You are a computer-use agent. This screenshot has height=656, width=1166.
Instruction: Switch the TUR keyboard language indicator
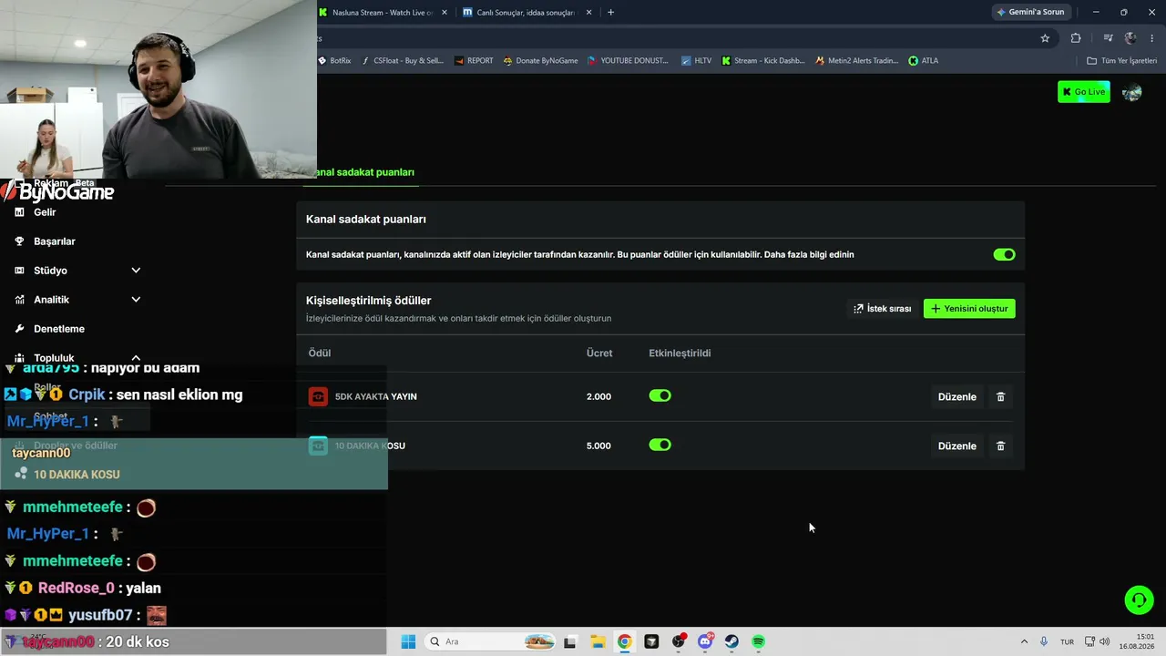click(x=1067, y=641)
